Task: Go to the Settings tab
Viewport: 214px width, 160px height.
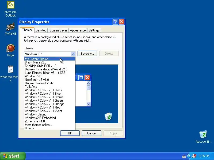Action: click(94, 30)
